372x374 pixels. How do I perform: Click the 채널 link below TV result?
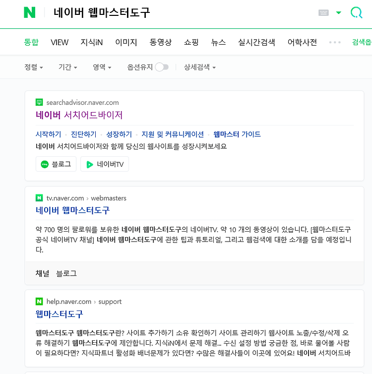(43, 273)
